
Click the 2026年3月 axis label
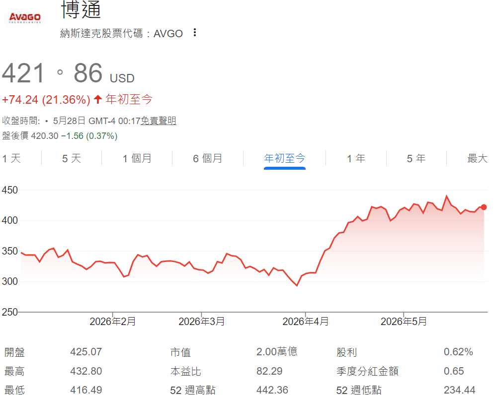click(202, 322)
